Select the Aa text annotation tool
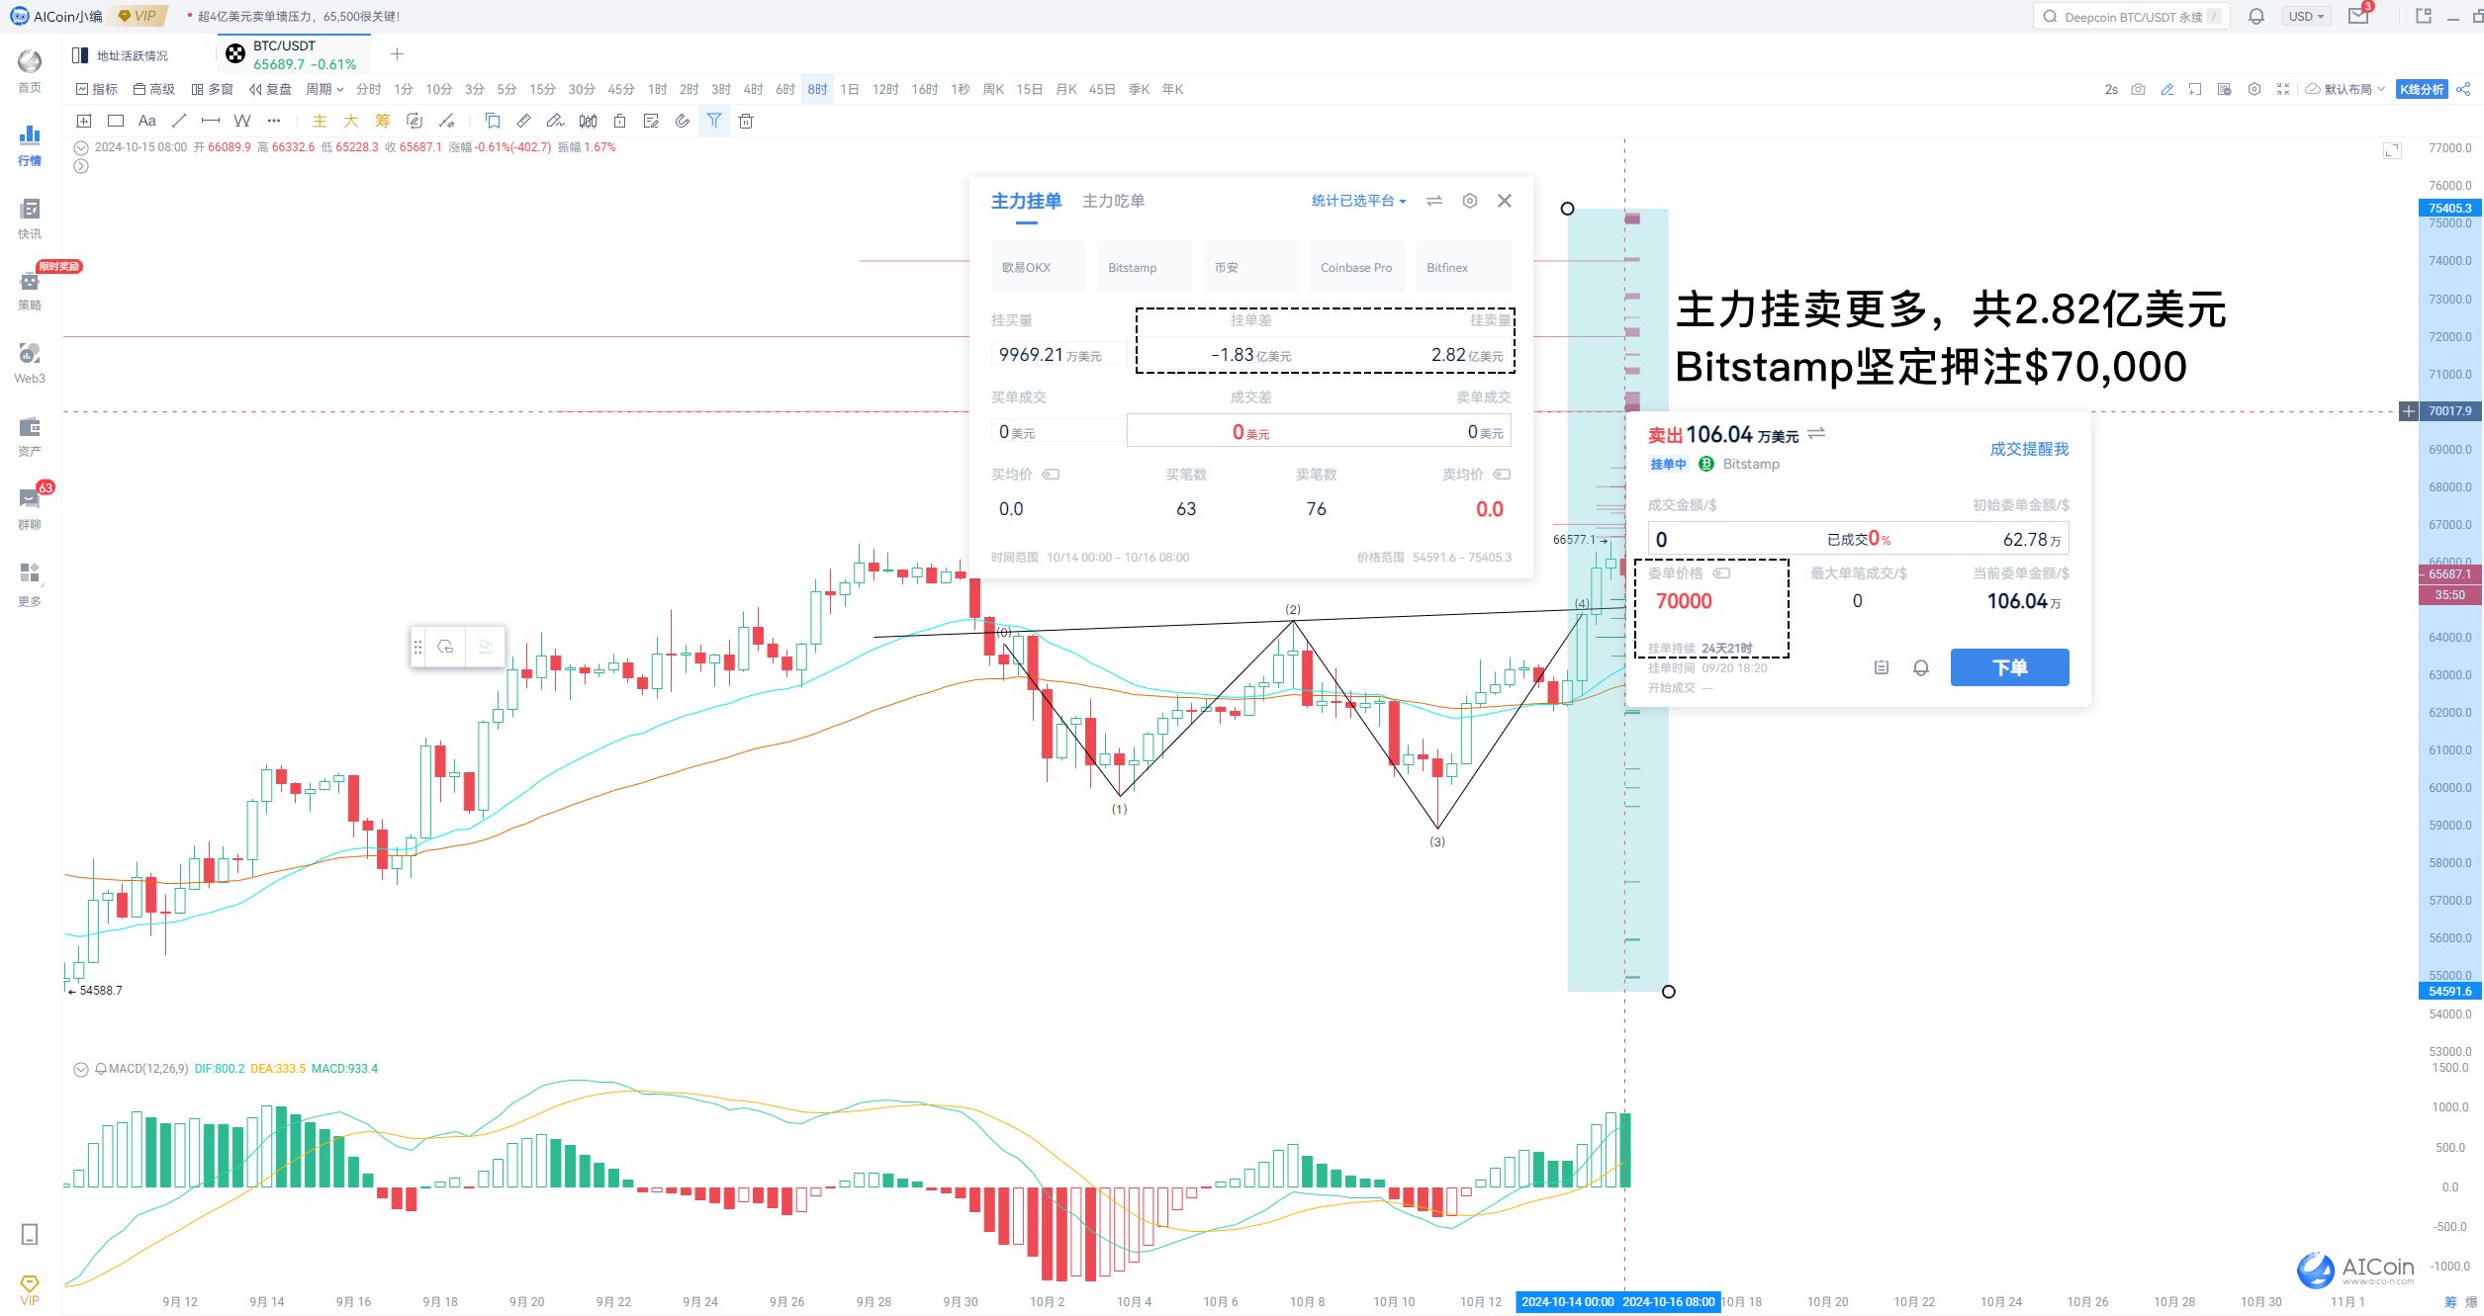Screen dimensions: 2484x1316 [147, 121]
